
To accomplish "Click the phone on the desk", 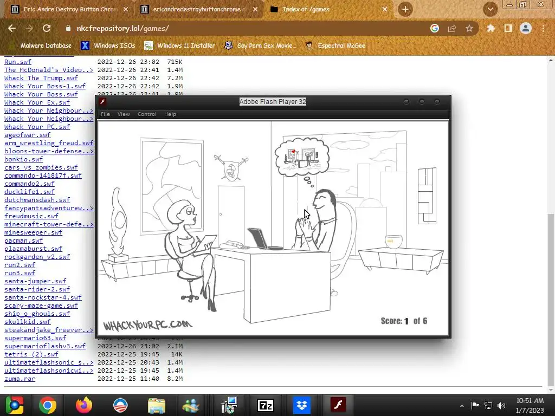I will 231,244.
